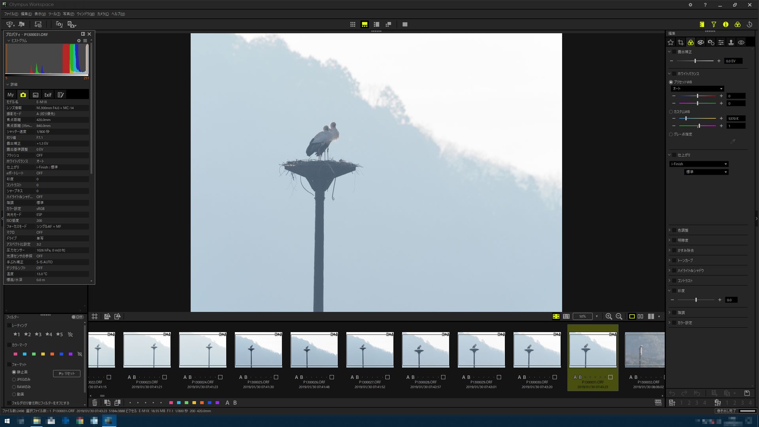Viewport: 759px width, 427px height.
Task: Enable the レーティング filter checkbox
Action: click(x=9, y=325)
